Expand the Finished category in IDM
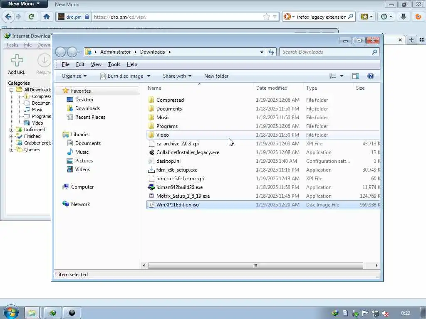Viewport: 426px width, 319px height. coord(11,136)
